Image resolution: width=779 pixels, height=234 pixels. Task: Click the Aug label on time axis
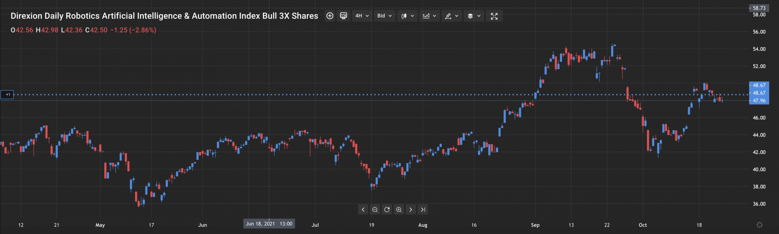[423, 225]
